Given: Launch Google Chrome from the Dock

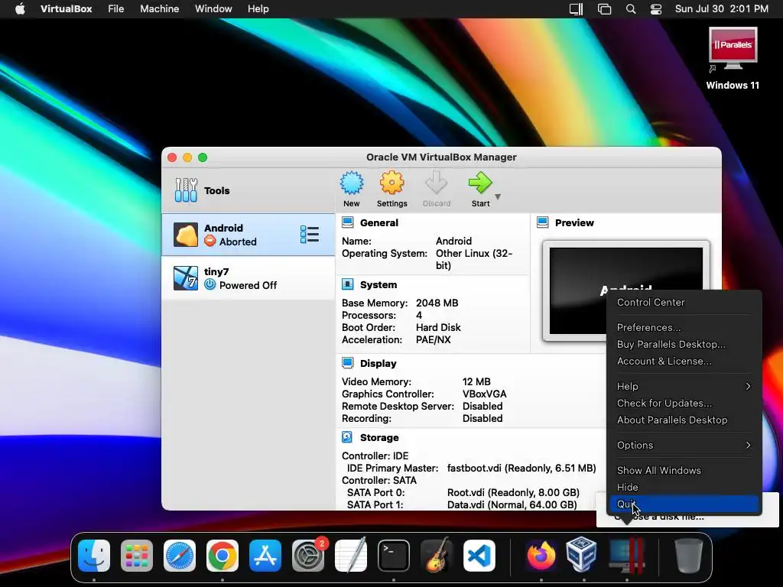Looking at the screenshot, I should [x=223, y=555].
